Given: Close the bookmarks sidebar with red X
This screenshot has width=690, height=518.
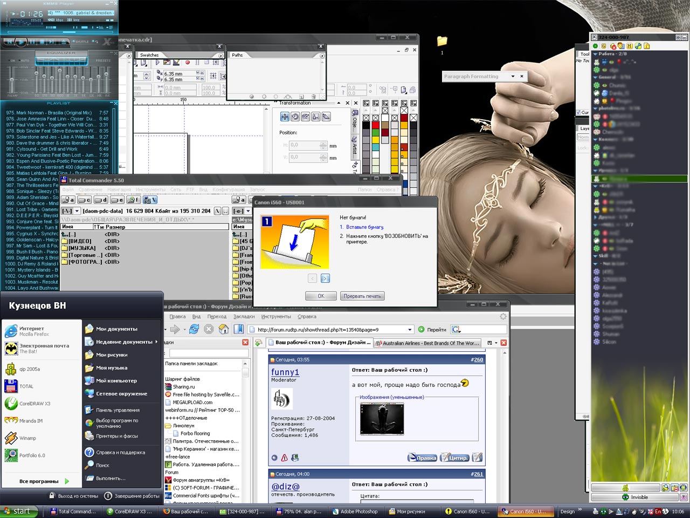Looking at the screenshot, I should (x=245, y=343).
